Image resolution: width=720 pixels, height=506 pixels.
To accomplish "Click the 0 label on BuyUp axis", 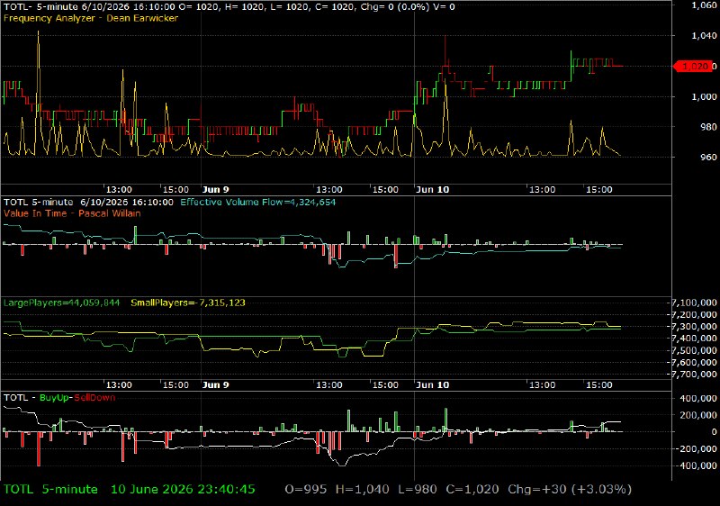I will pyautogui.click(x=714, y=431).
